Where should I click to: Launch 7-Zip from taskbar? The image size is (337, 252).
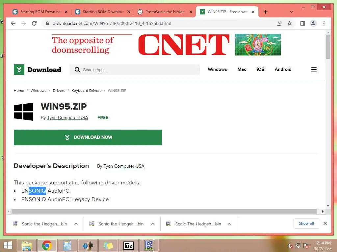(129, 245)
